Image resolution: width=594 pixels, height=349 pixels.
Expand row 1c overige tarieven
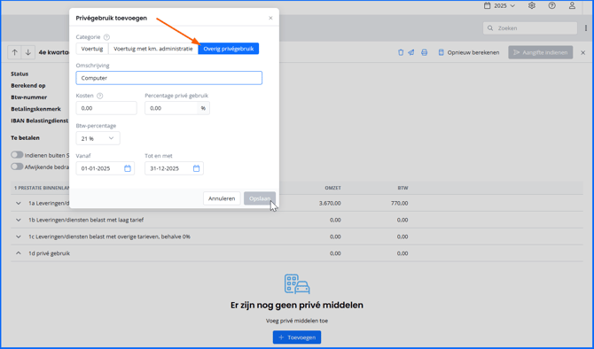click(19, 237)
